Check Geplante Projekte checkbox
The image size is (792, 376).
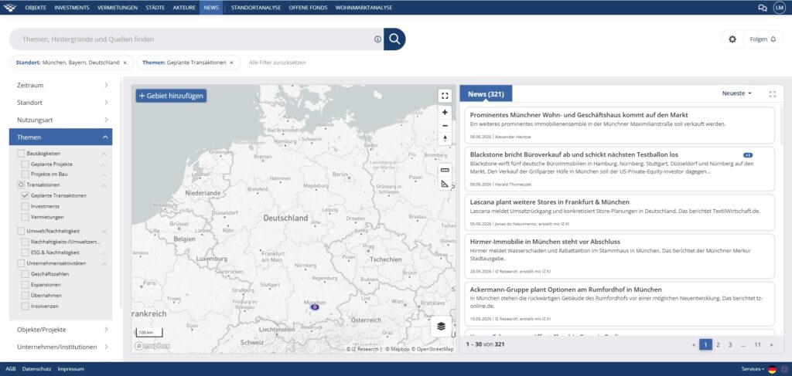point(25,164)
